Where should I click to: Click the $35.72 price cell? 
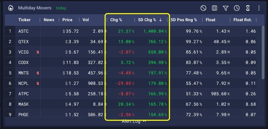70,31
